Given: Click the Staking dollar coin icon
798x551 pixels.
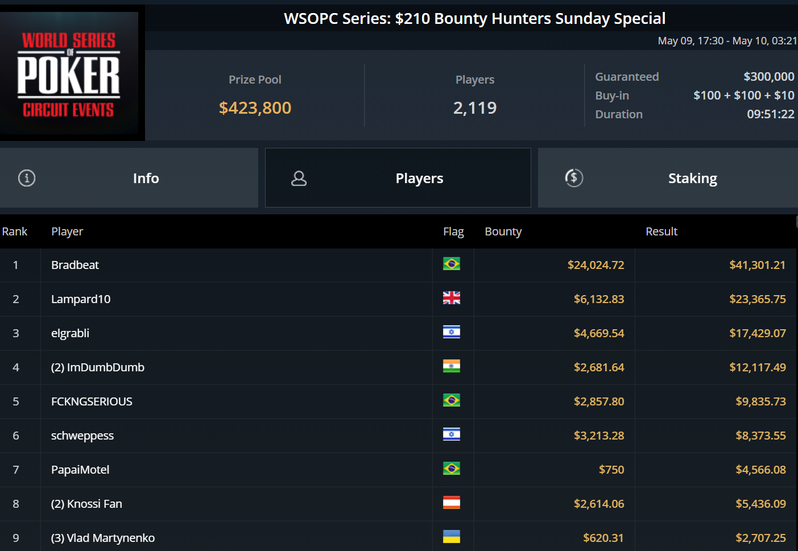Looking at the screenshot, I should tap(574, 178).
